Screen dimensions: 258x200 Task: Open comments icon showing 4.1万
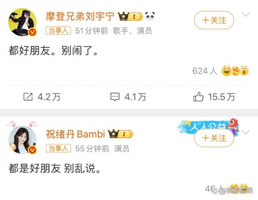pyautogui.click(x=115, y=97)
